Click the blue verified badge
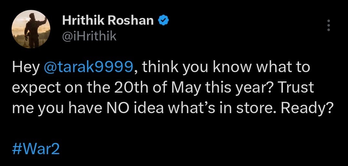 163,21
